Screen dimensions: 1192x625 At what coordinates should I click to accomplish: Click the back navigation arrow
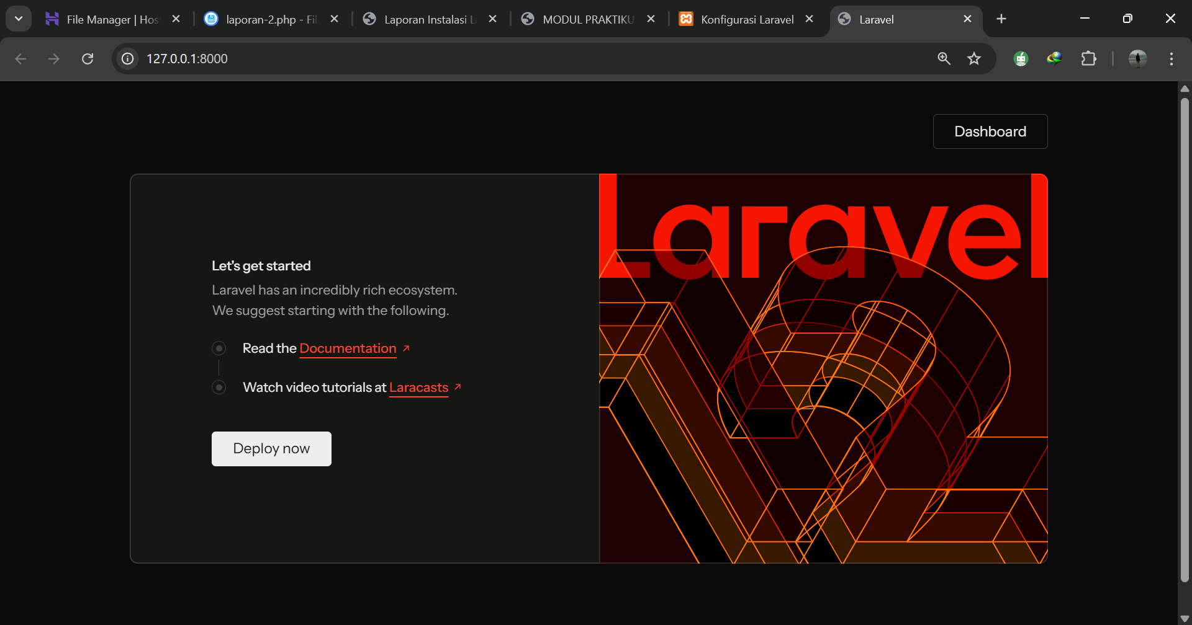pos(21,59)
